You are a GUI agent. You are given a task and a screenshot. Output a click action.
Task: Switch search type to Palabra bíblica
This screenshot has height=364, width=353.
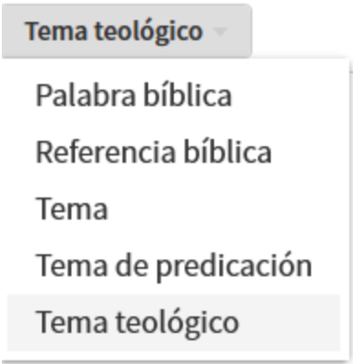tap(174, 95)
